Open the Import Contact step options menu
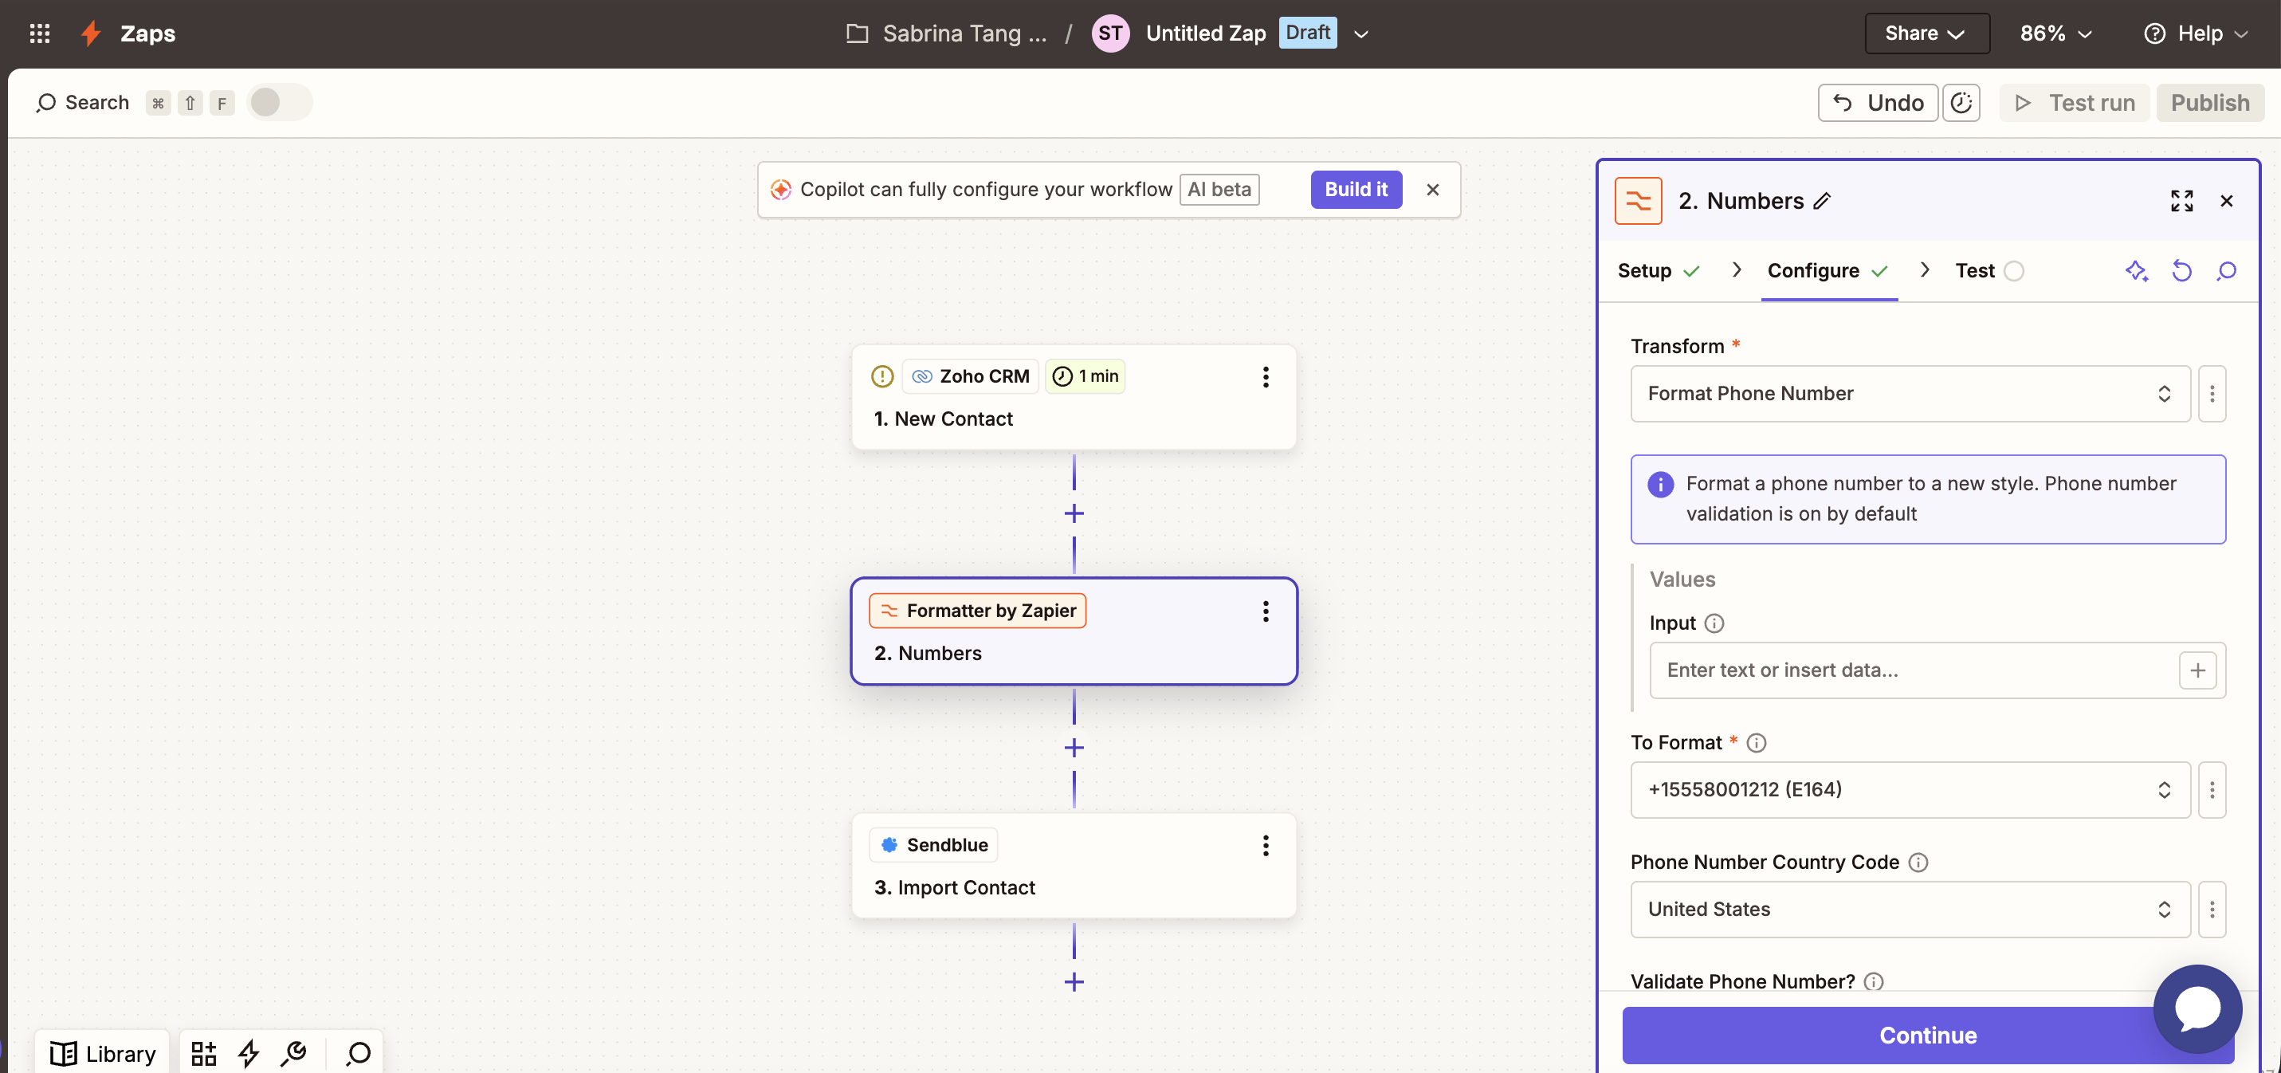Screen dimensions: 2281x1073 coord(1266,845)
